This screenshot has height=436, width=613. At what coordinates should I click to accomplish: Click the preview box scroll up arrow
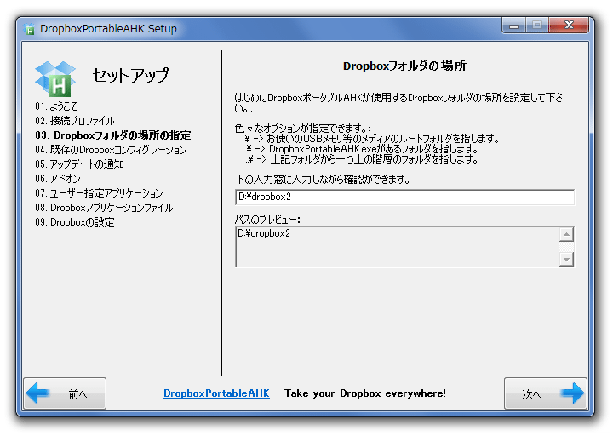point(566,235)
